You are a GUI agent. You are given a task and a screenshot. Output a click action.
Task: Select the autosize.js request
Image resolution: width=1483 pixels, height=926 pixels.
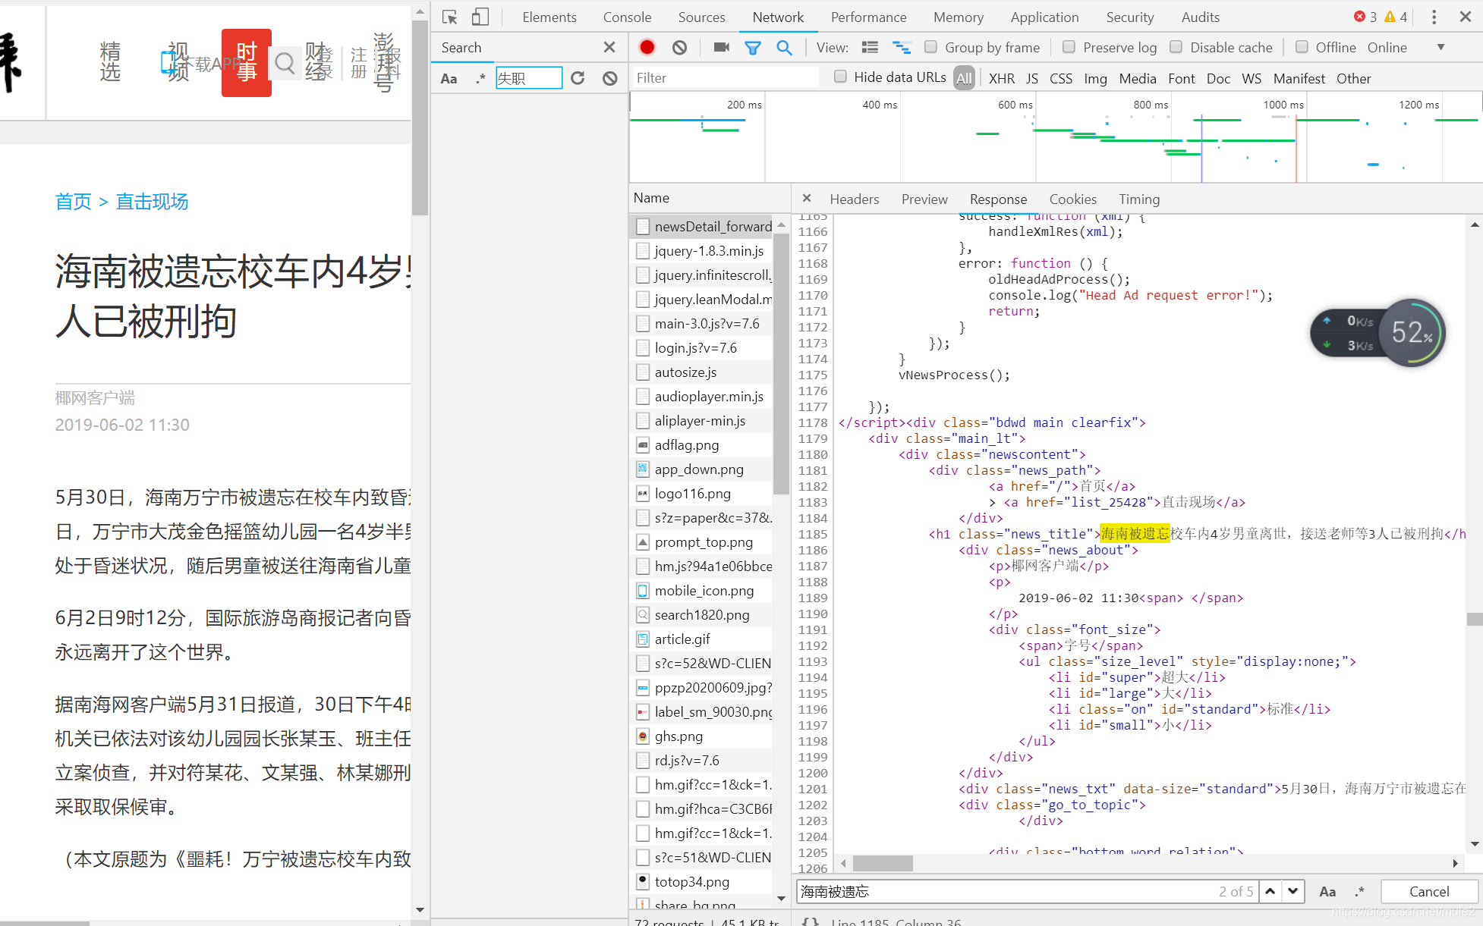pos(702,372)
